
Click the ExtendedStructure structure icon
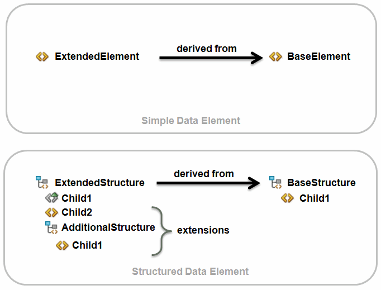click(x=42, y=182)
